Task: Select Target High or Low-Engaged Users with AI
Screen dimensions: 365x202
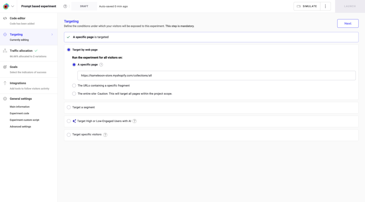Action: pos(69,121)
